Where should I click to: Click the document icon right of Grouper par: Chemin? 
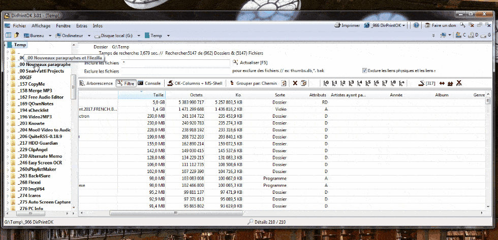[284, 83]
